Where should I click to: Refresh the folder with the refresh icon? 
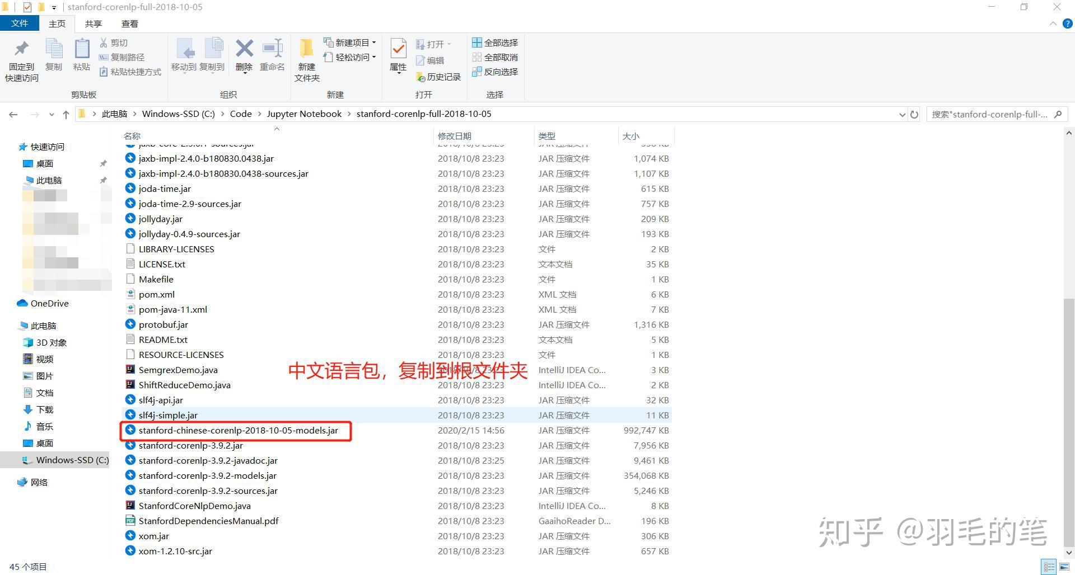click(x=914, y=114)
